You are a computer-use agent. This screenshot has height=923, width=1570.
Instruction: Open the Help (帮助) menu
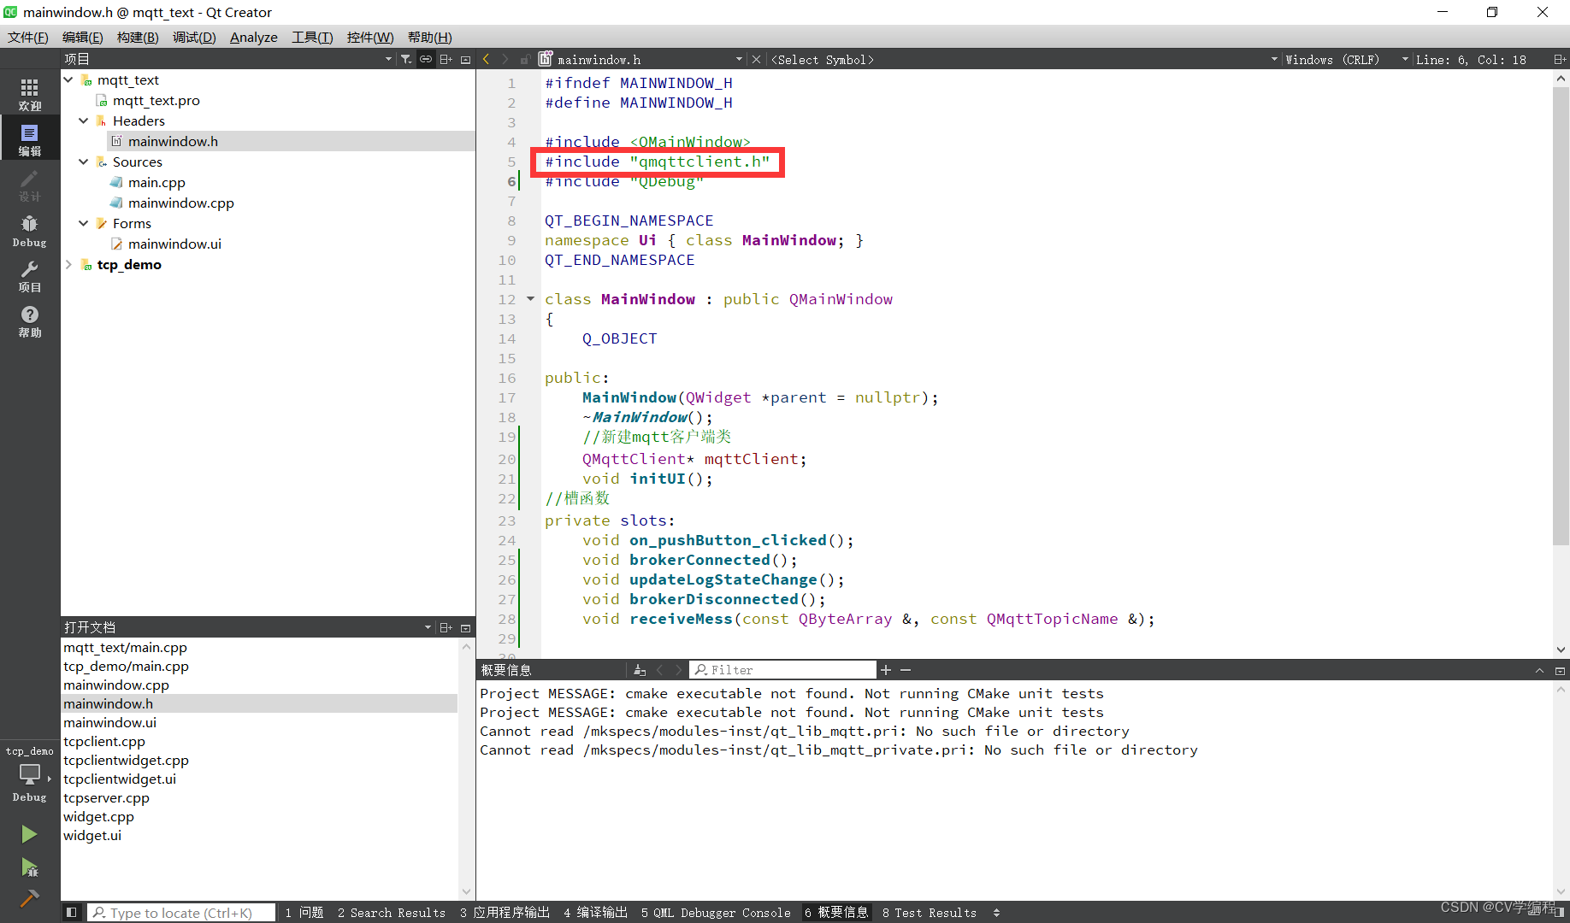(429, 37)
